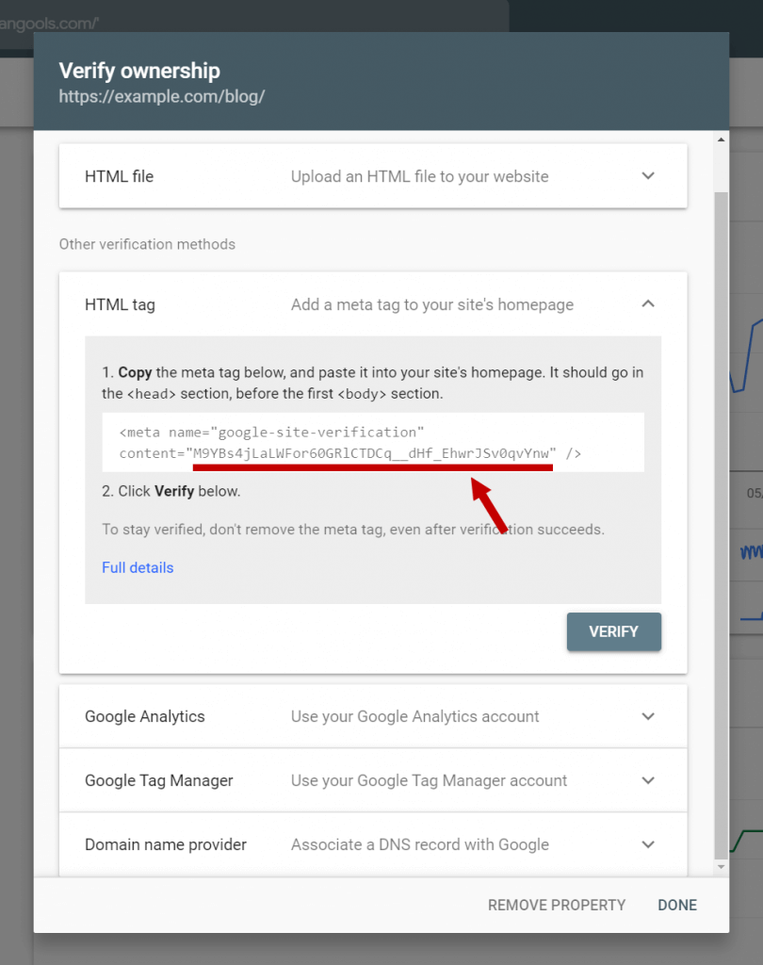Open the Domain name provider dropdown chevron
The width and height of the screenshot is (763, 965).
(x=648, y=844)
